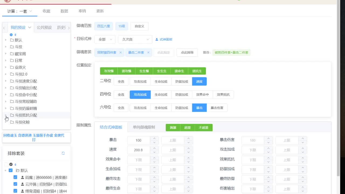Click 斗技 folder icon in preset tree
The width and height of the screenshot is (345, 194).
(12, 47)
